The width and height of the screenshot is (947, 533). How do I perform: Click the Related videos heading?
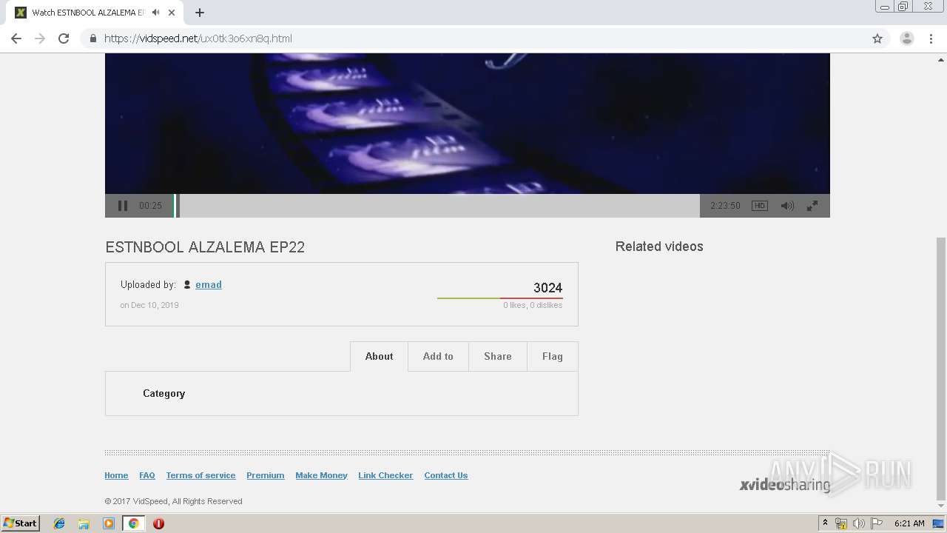coord(659,247)
